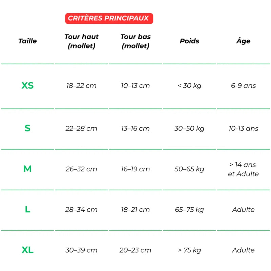Select the XL size label
This screenshot has height=271, width=271.
click(x=27, y=250)
